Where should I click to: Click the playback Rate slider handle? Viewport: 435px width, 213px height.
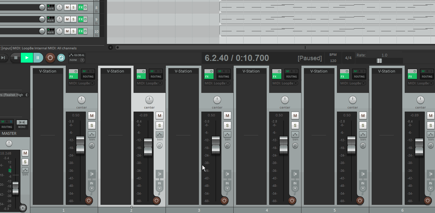[379, 61]
